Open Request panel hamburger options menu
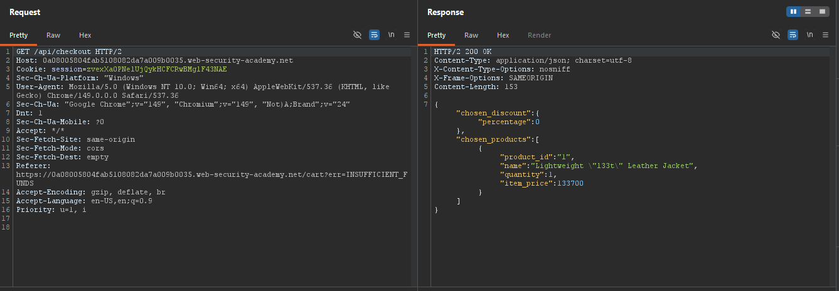839x291 pixels. 407,35
